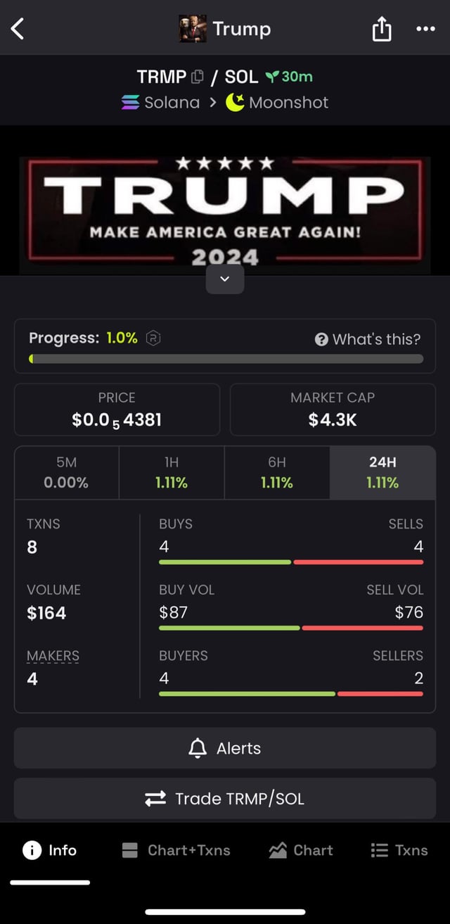Collapse the banner with chevron button
This screenshot has width=450, height=924.
click(225, 279)
